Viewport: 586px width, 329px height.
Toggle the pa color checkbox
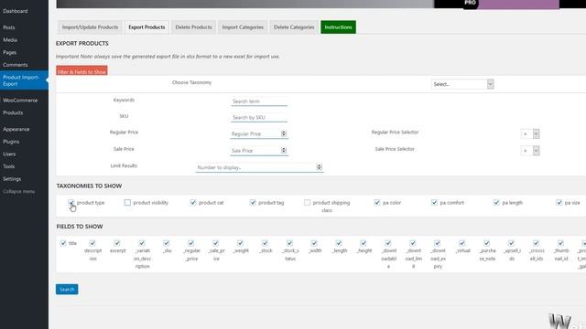377,203
